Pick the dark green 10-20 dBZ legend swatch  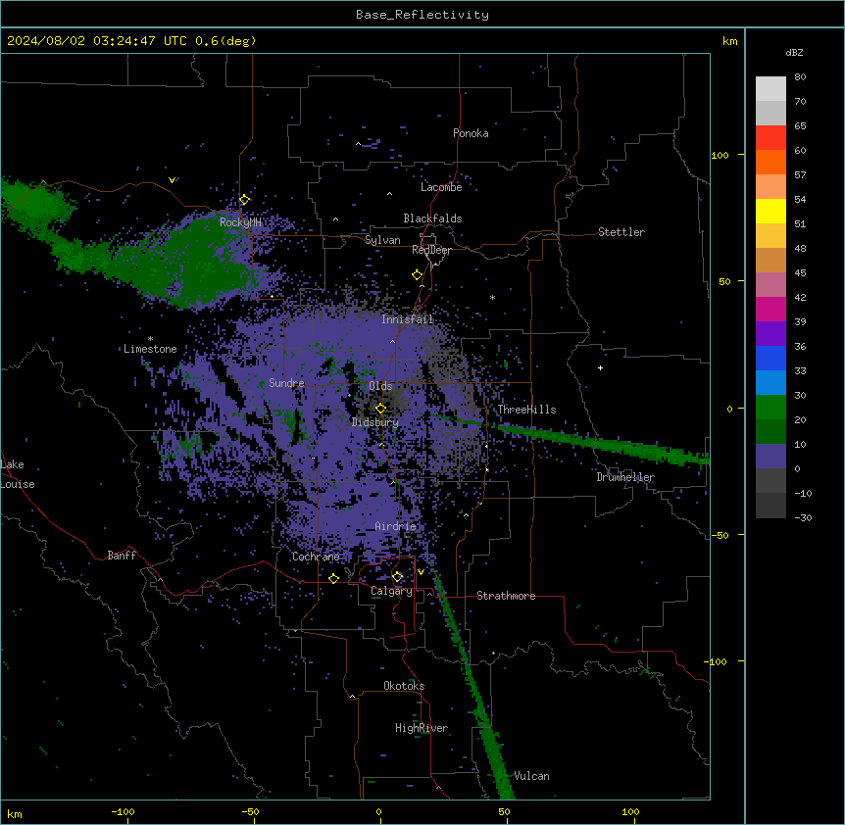coord(770,432)
